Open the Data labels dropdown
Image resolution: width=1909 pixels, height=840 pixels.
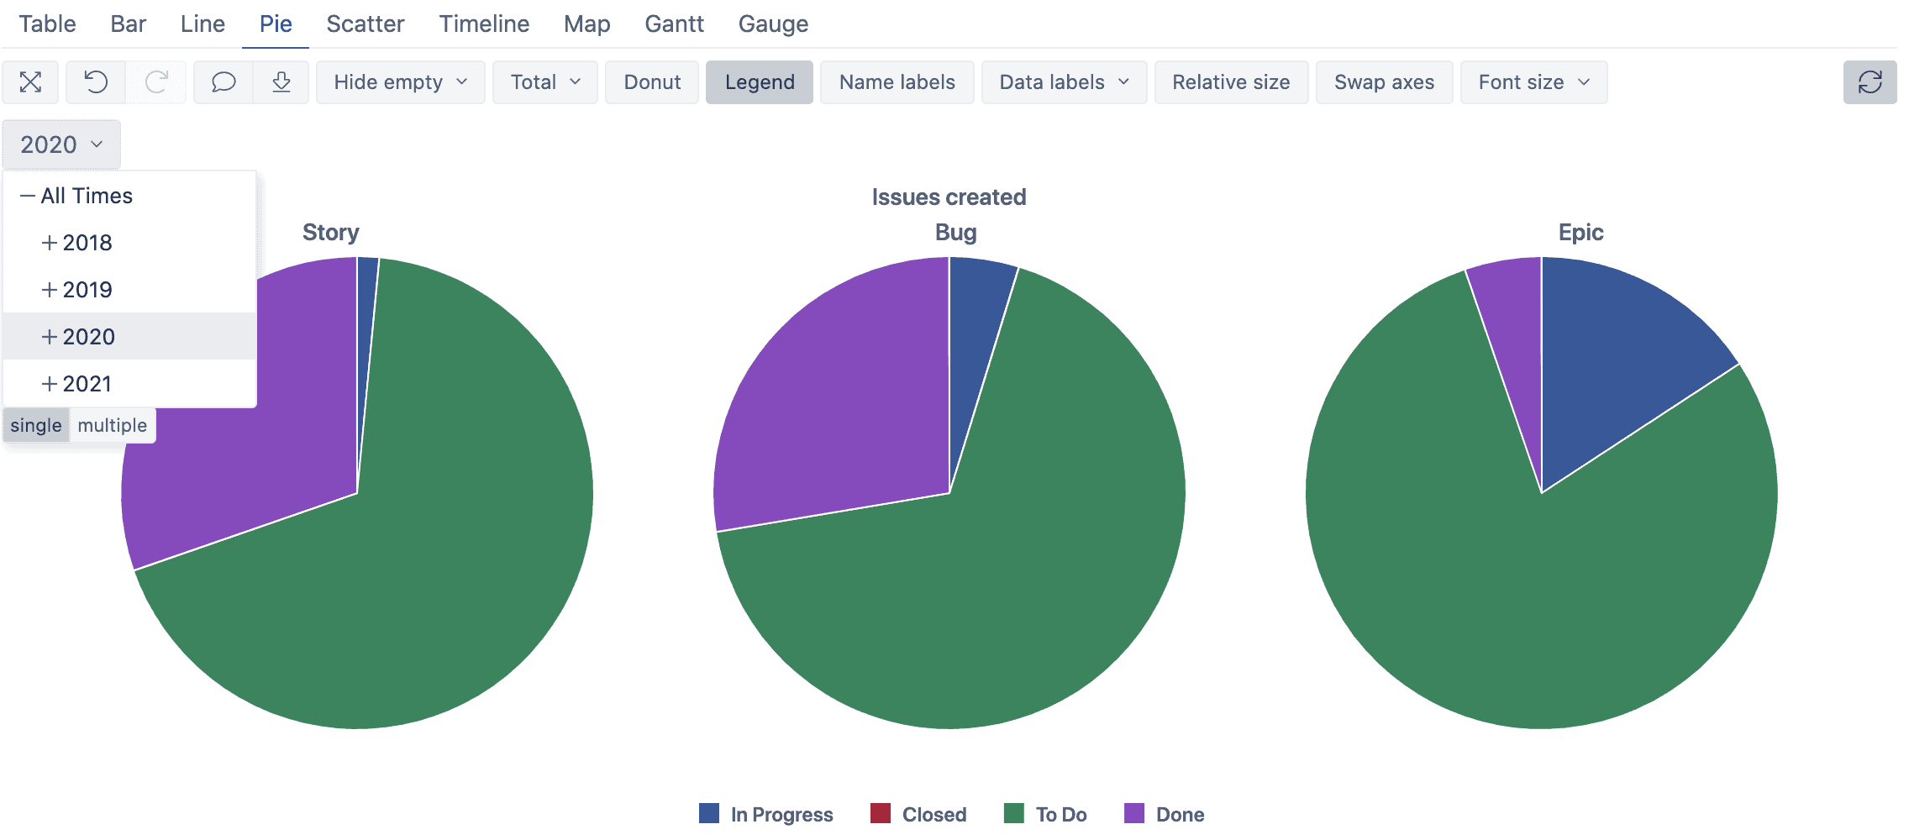pos(1063,81)
